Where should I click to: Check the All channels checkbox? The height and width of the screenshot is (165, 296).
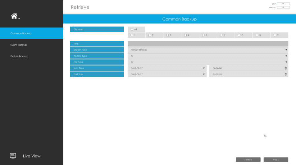pyautogui.click(x=132, y=29)
